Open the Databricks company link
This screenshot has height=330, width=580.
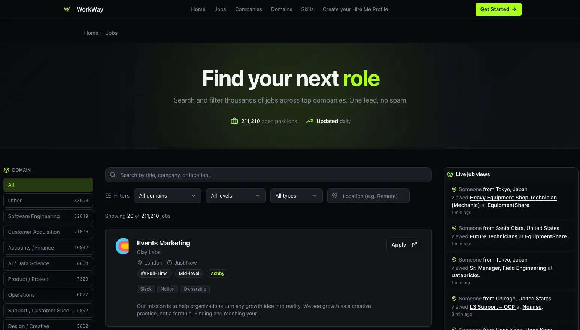pyautogui.click(x=465, y=275)
